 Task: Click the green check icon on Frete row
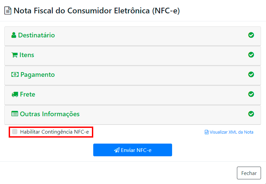coord(251,94)
